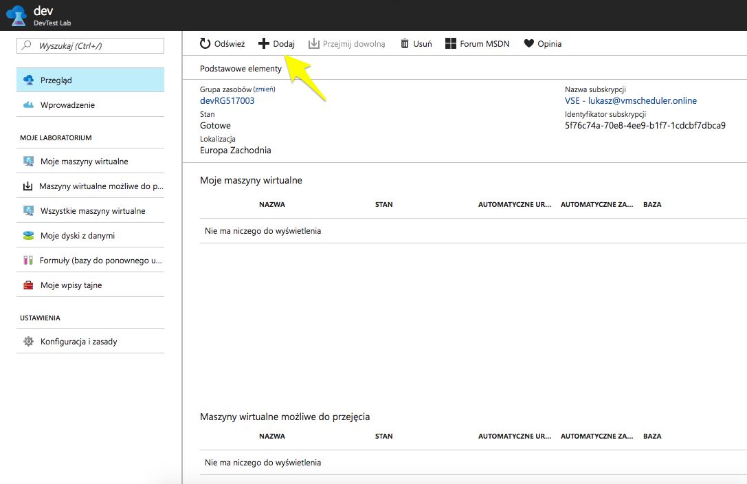Click the trash icon for Usuń
This screenshot has height=484, width=747.
[x=405, y=43]
